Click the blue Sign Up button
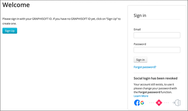This screenshot has height=111, width=188. click(10, 31)
